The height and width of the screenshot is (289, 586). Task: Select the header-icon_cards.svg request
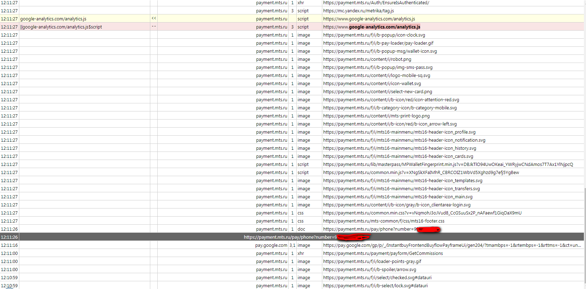[x=398, y=156]
